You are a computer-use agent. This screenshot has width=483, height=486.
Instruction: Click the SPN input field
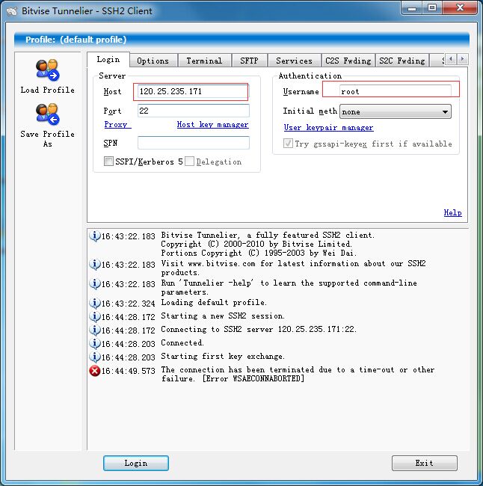coord(193,143)
